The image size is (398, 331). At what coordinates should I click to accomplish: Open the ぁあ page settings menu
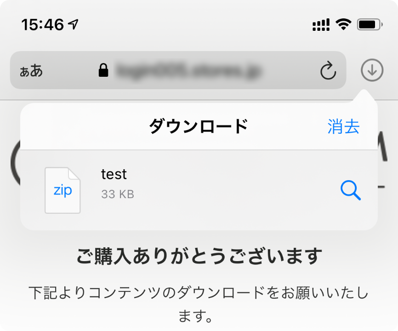point(31,71)
